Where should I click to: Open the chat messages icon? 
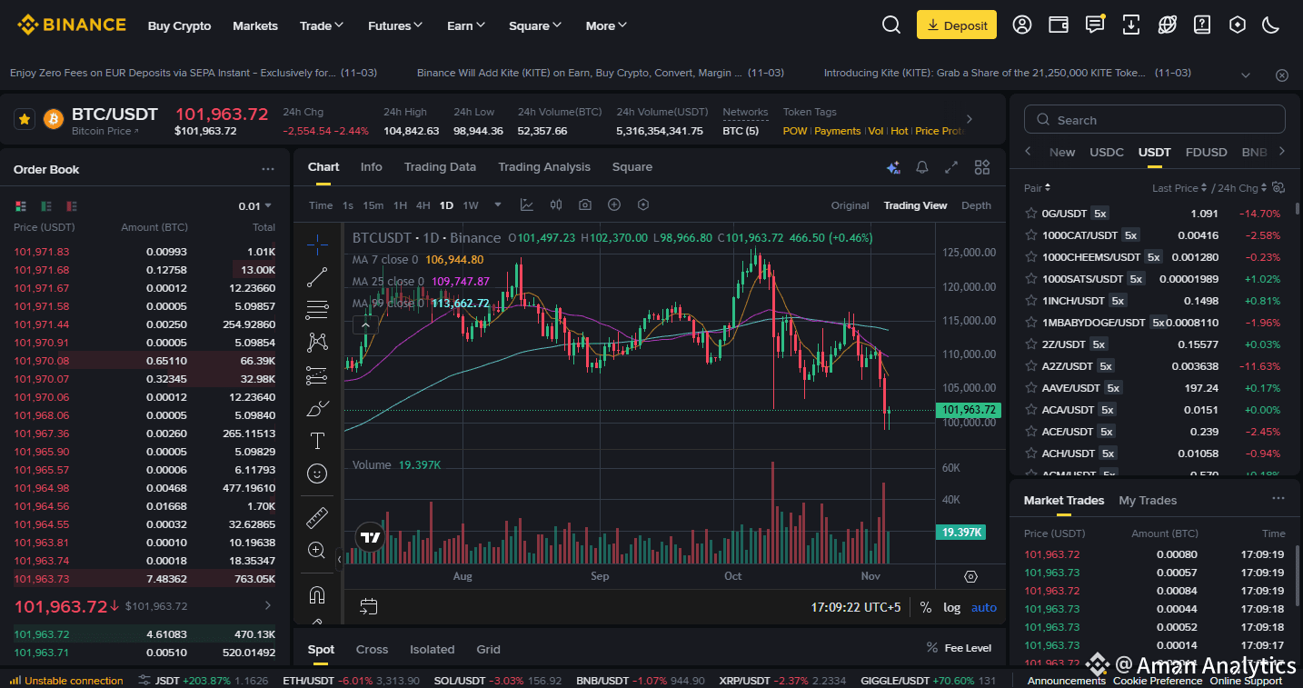coord(1095,25)
